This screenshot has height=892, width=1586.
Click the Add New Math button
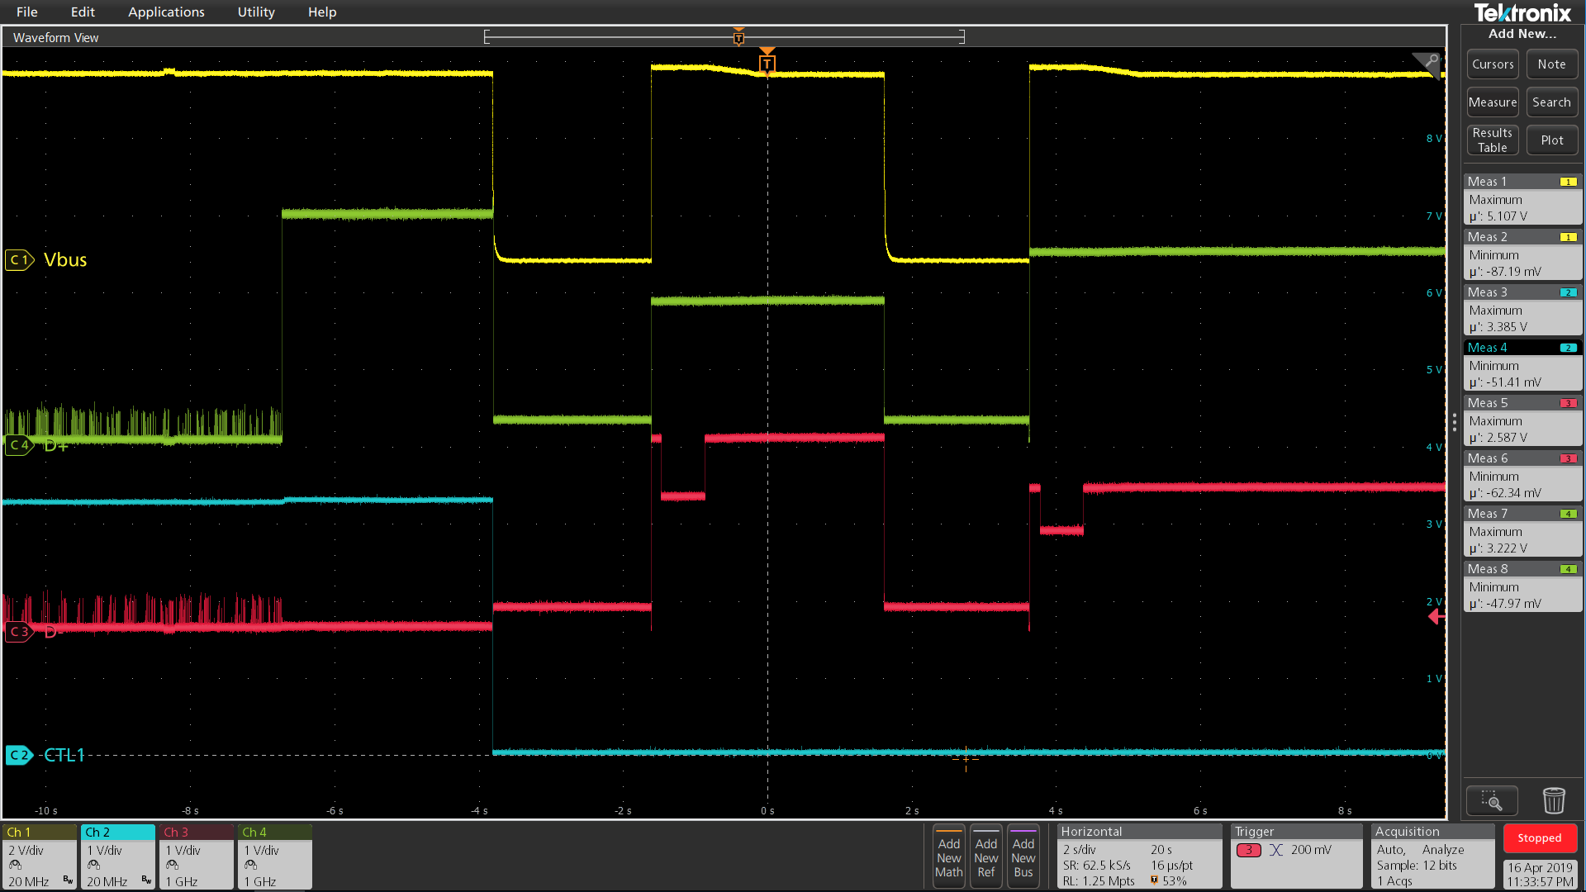[948, 856]
